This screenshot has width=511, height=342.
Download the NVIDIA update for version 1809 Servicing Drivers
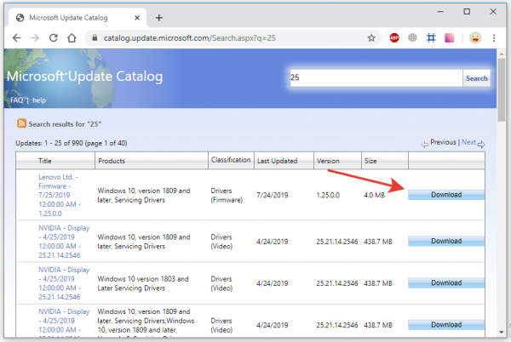[446, 241]
